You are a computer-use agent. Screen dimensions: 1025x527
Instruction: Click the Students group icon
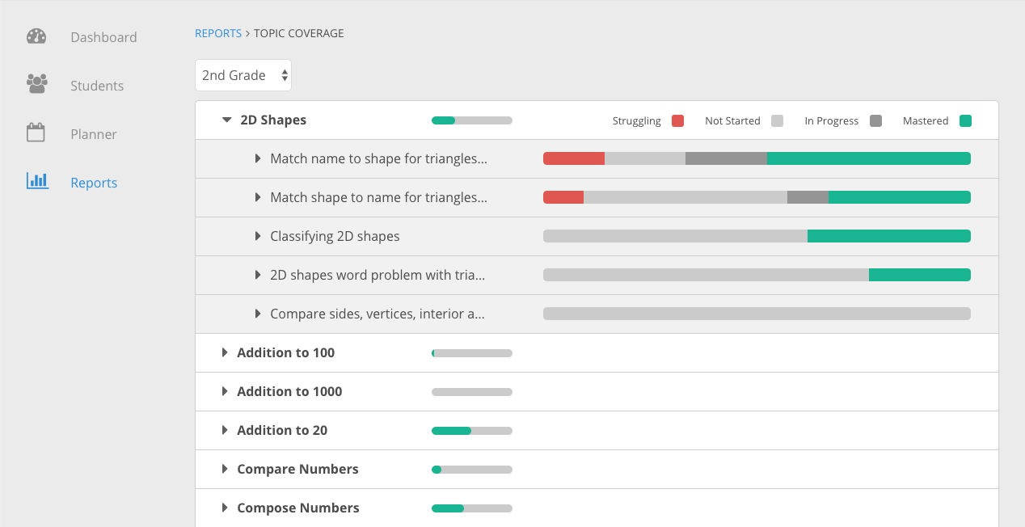36,84
